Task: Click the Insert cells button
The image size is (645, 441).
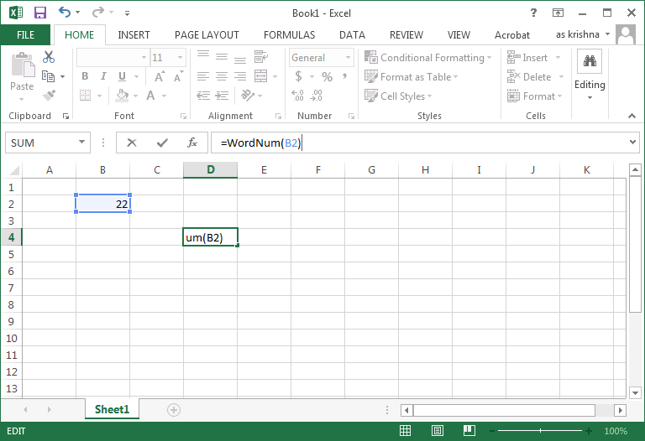Action: 534,58
